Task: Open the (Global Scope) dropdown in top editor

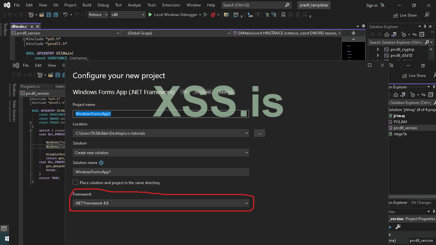Action: [x=176, y=33]
